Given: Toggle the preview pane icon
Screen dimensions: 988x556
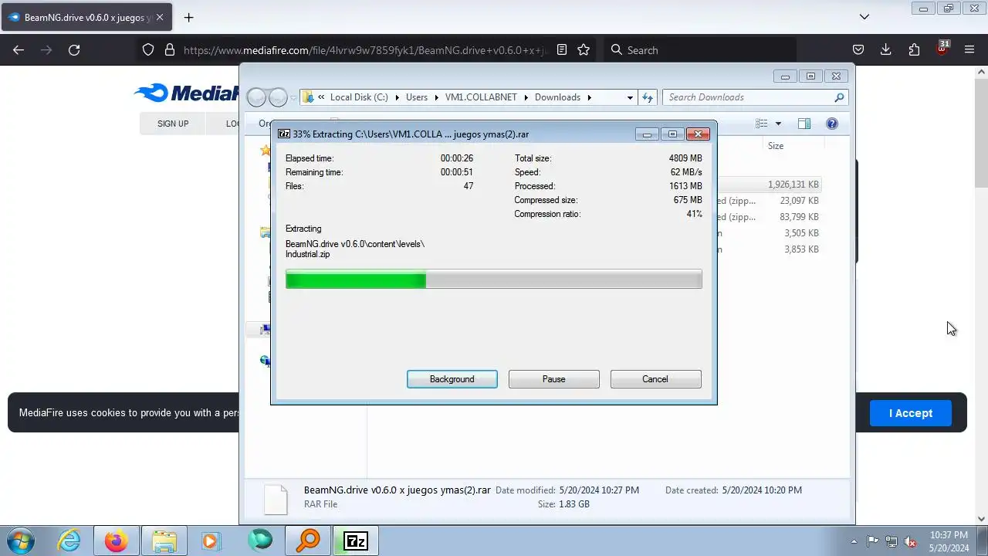Looking at the screenshot, I should click(804, 124).
